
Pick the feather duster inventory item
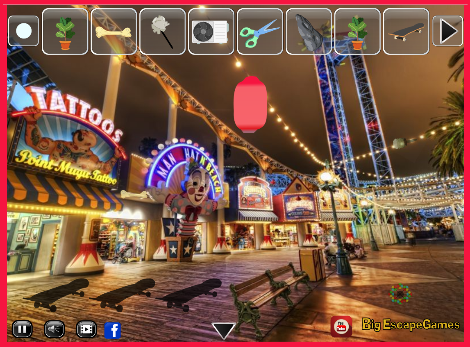coord(162,32)
